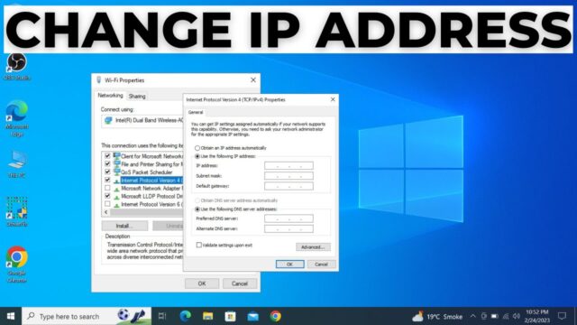Open the Windows Start menu

[x=11, y=316]
